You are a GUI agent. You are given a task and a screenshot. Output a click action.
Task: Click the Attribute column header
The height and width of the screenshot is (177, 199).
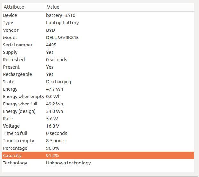(x=23, y=7)
